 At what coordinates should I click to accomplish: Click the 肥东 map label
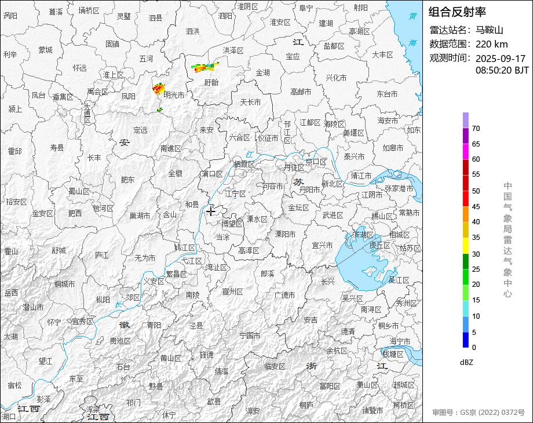128,180
